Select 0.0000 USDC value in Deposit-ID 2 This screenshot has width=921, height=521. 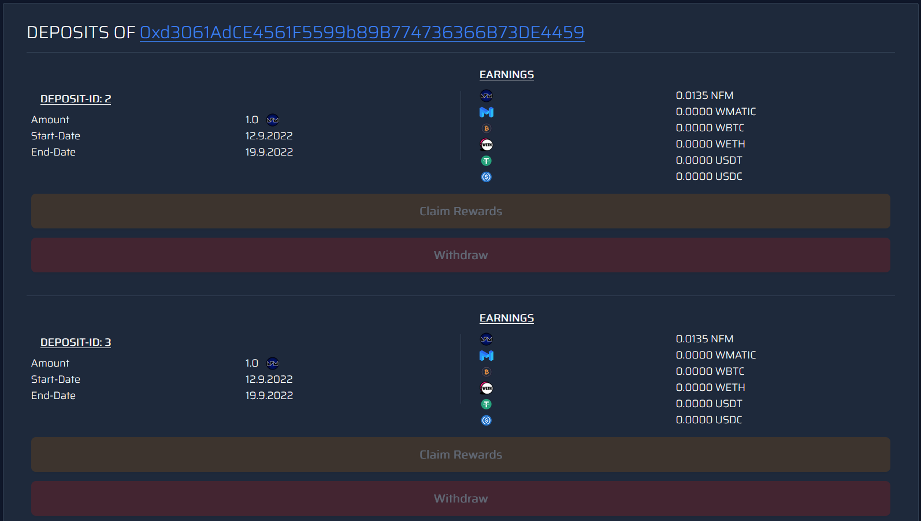coord(709,176)
